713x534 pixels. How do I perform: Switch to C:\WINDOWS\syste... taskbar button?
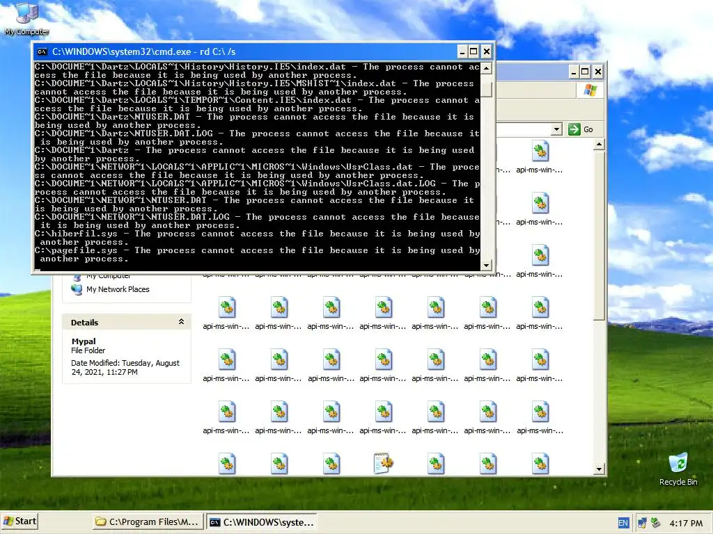[262, 522]
